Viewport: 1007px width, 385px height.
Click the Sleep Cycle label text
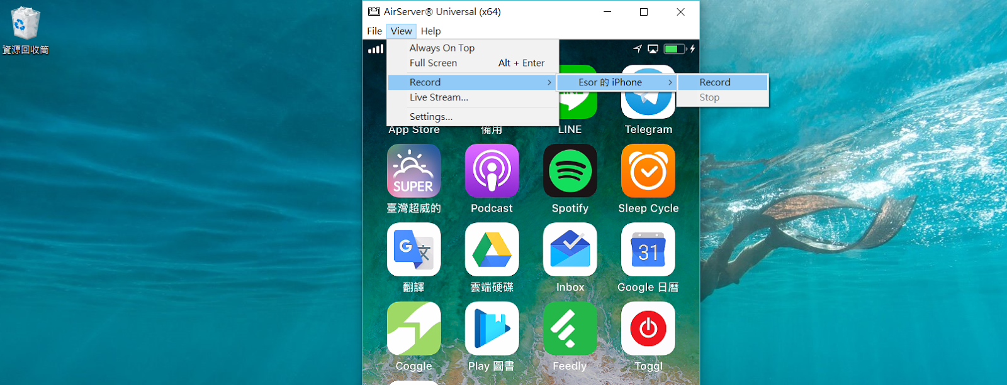tap(648, 209)
